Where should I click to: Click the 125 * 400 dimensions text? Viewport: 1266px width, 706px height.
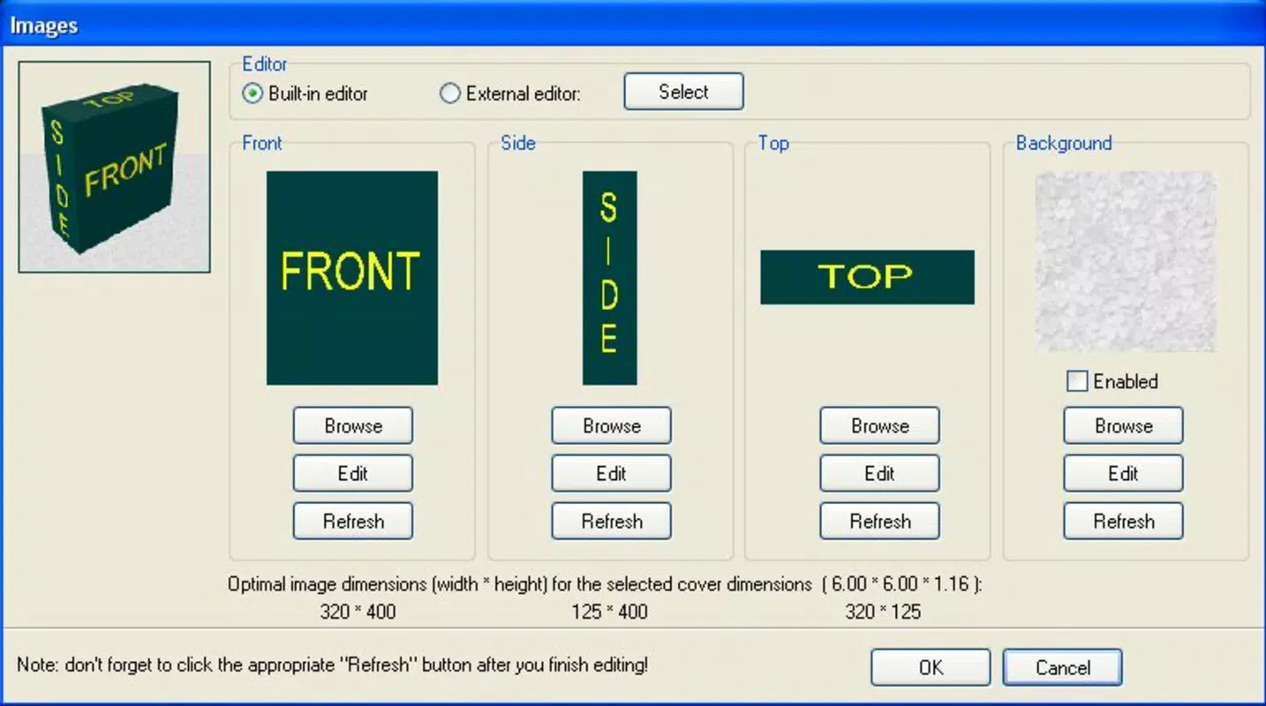[x=610, y=612]
